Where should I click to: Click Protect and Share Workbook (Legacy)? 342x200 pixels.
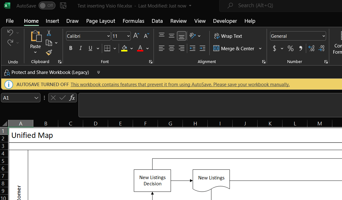click(x=47, y=72)
